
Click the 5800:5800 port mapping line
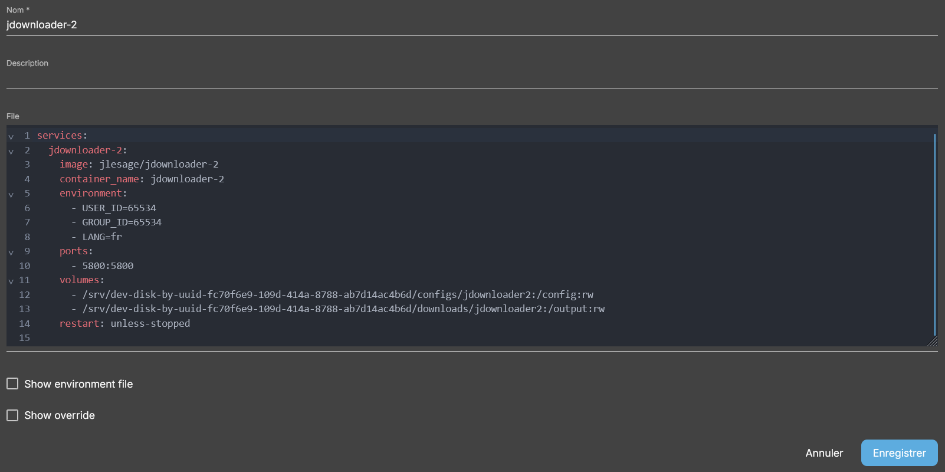pyautogui.click(x=102, y=265)
